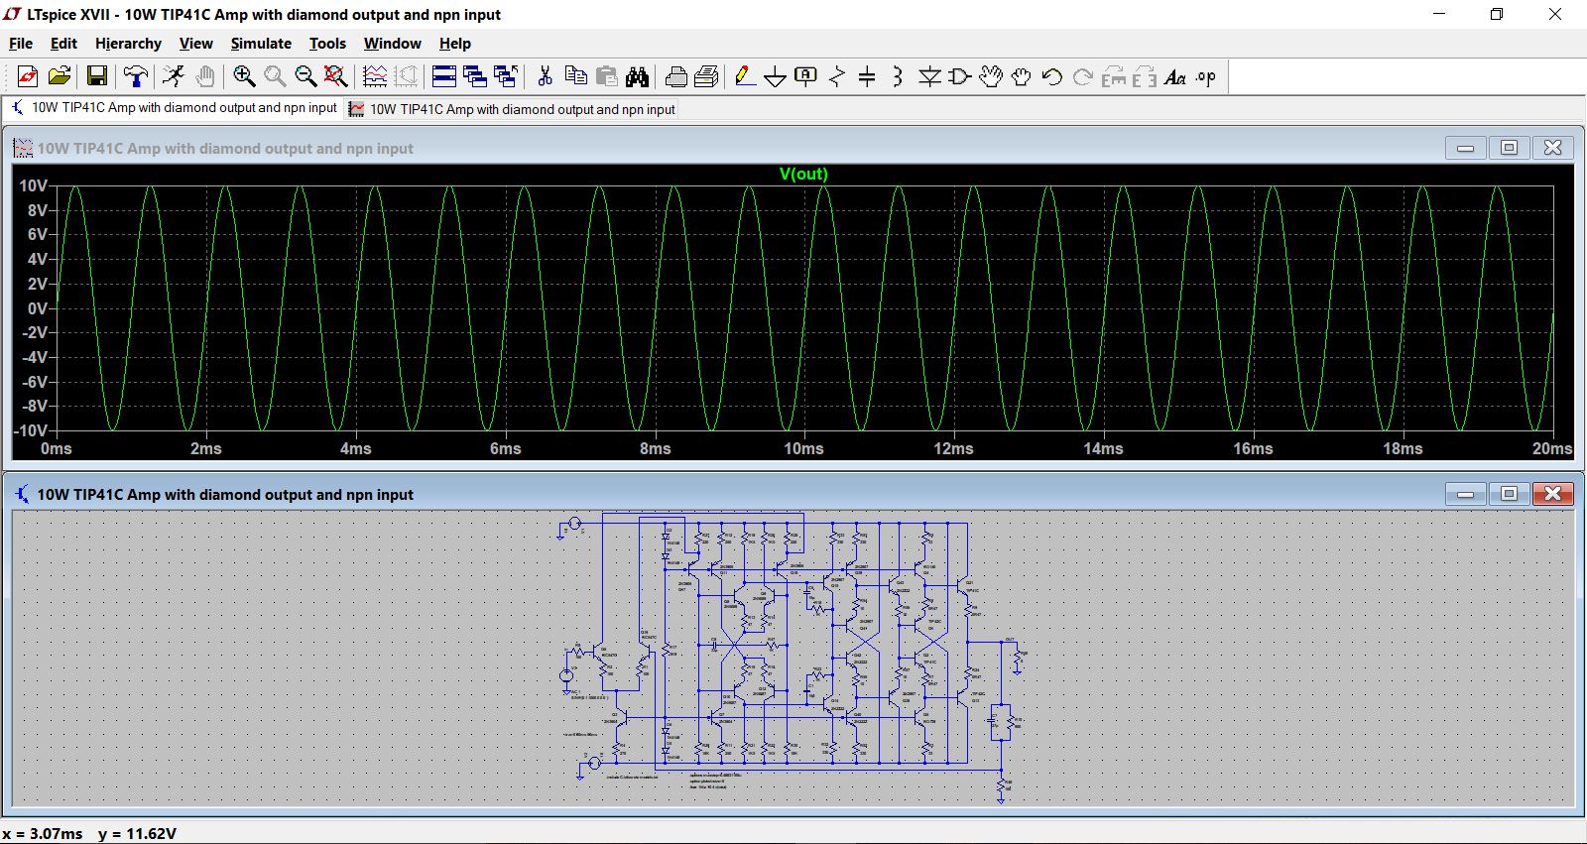The height and width of the screenshot is (844, 1587).
Task: Open Find with the binoculars icon
Action: tap(638, 76)
